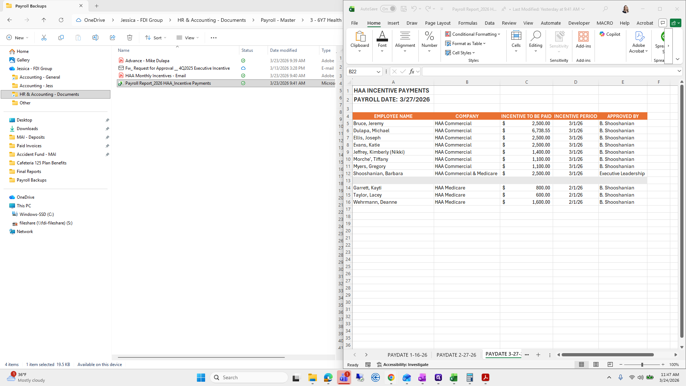Click the Delete trash icon in Explorer
This screenshot has height=386, width=686.
130,38
